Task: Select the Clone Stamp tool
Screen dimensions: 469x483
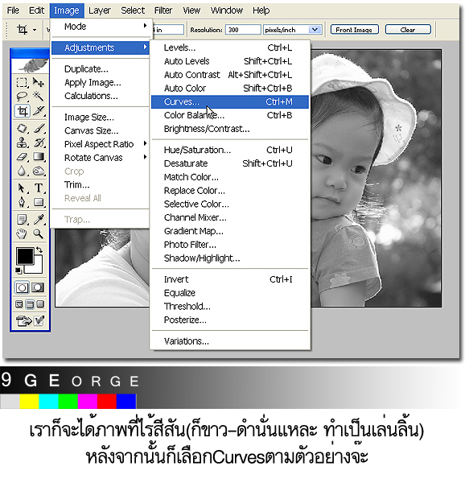Action: pos(22,142)
